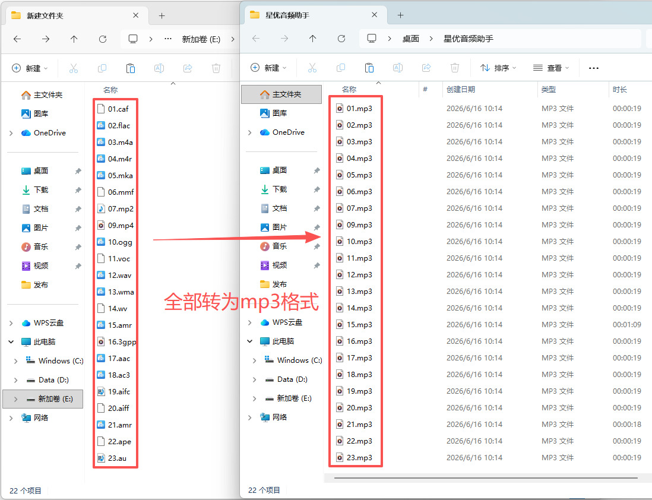
Task: Click monitor icon in 新建文件夹 address bar
Action: click(x=133, y=39)
